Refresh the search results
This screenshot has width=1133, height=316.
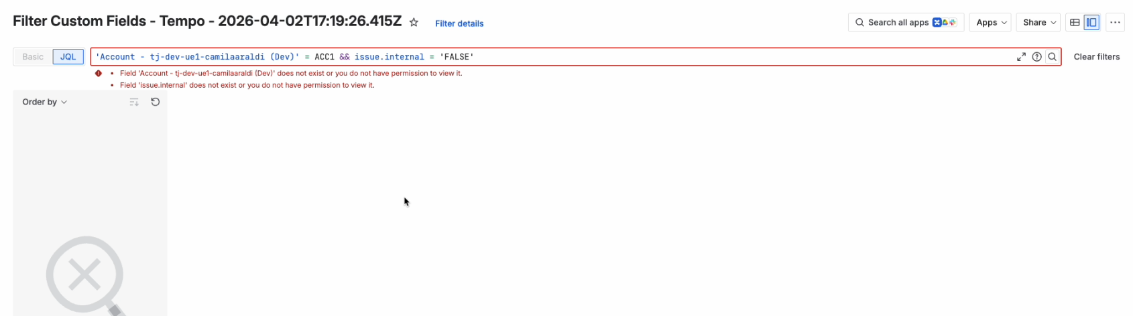[x=156, y=102]
